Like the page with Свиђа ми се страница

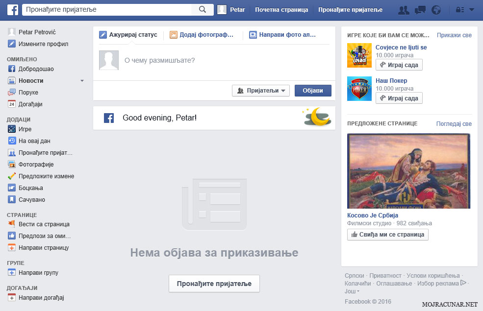(x=387, y=235)
